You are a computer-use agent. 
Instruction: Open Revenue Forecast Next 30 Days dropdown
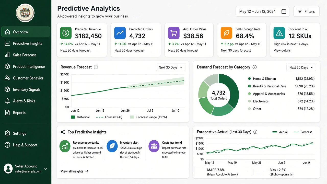(170, 67)
